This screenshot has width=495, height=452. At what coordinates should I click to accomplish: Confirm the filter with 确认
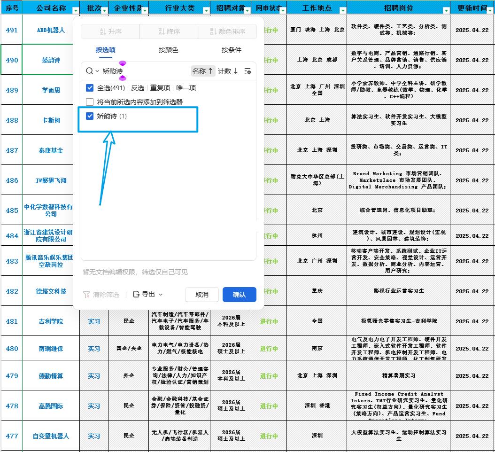(x=240, y=295)
